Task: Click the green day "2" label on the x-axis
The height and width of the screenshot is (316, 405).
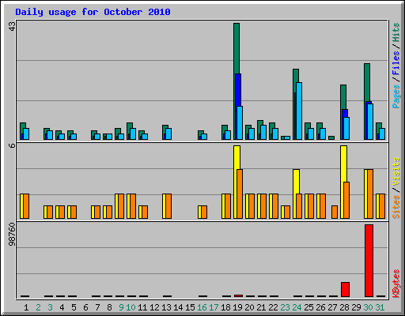Action: click(38, 307)
